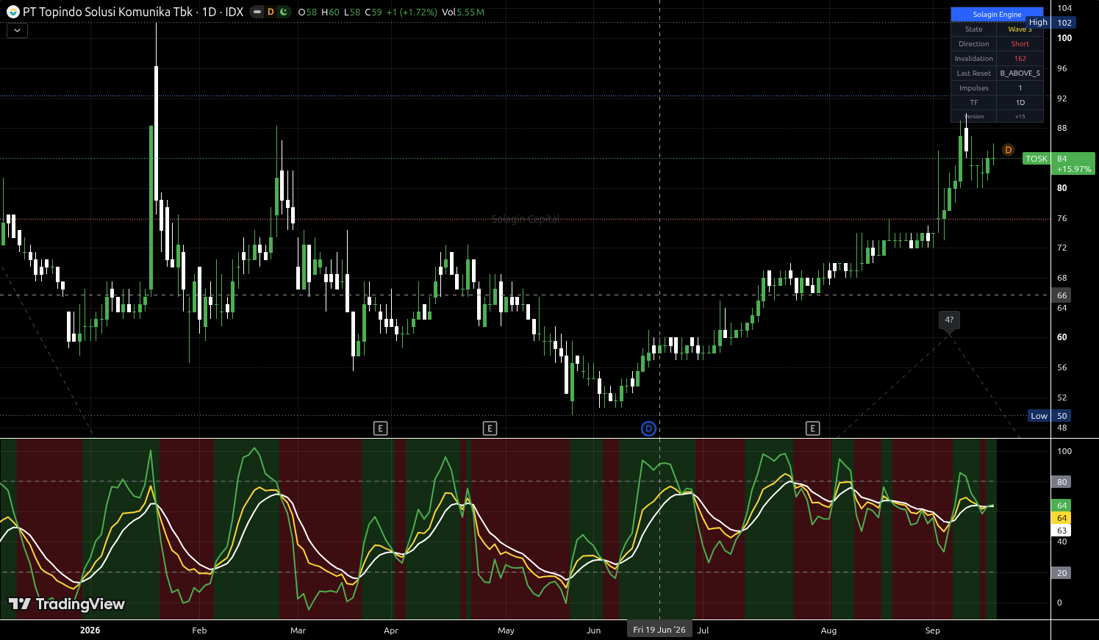Click the green TOSK price label
The height and width of the screenshot is (640, 1099).
(x=1036, y=159)
